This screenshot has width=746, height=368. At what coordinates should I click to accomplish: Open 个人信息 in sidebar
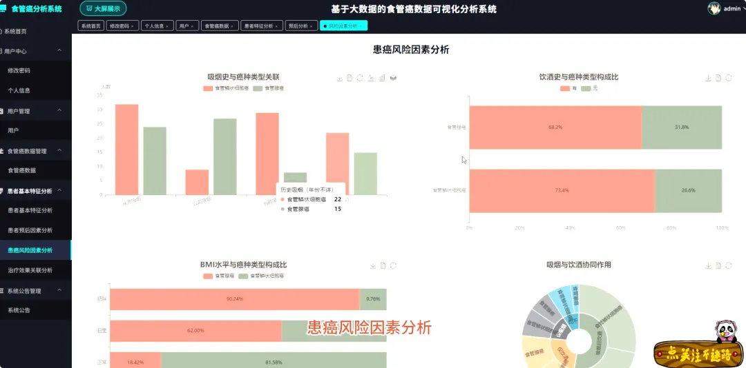(x=36, y=90)
